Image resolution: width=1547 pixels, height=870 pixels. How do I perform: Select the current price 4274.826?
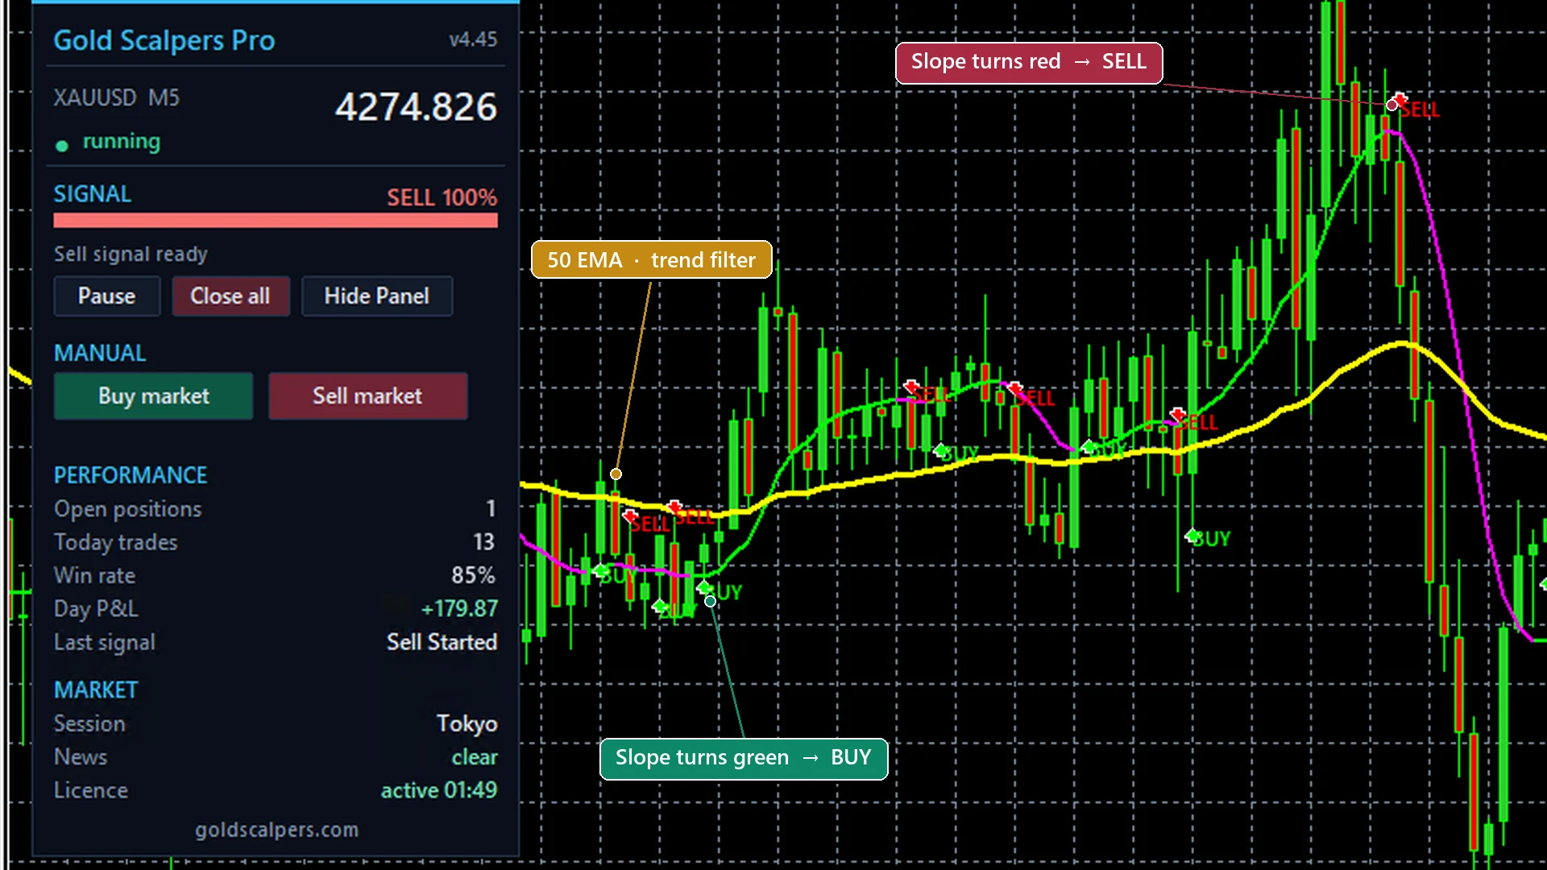(416, 106)
